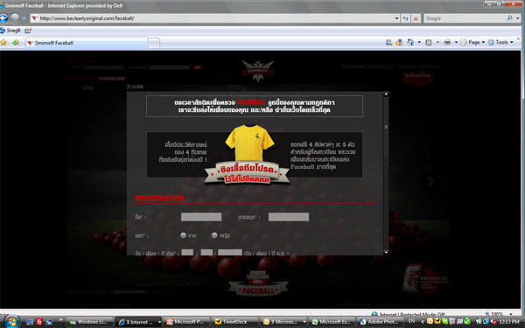Click the address bar URL field
The width and height of the screenshot is (525, 328).
[x=214, y=18]
